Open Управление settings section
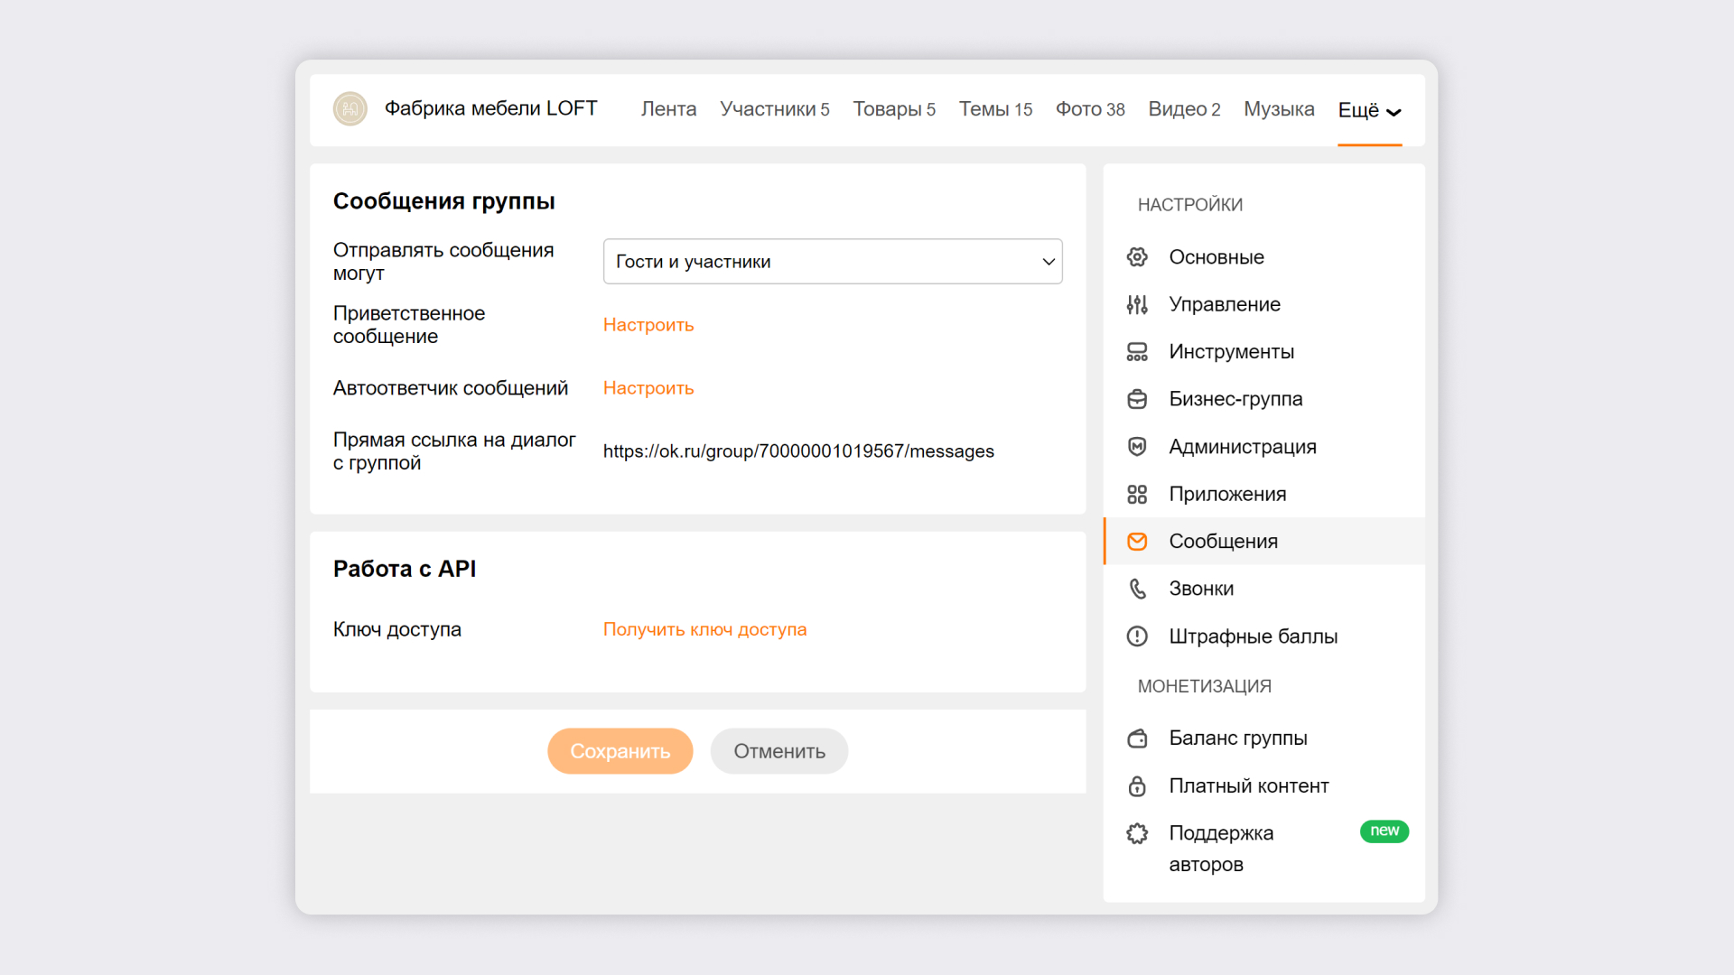This screenshot has width=1734, height=975. (x=1225, y=303)
